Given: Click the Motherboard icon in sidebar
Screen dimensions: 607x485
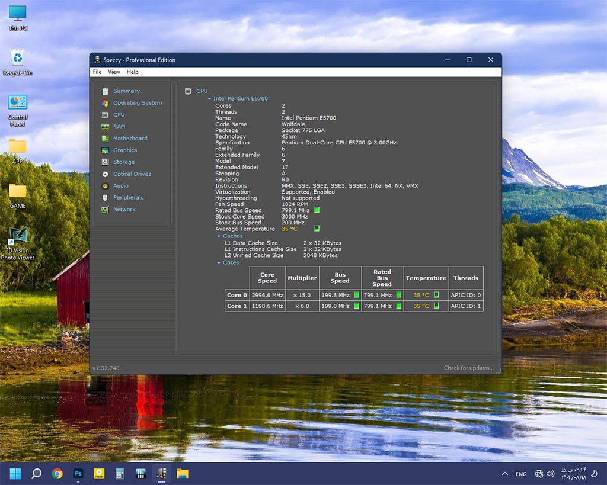Looking at the screenshot, I should click(105, 139).
